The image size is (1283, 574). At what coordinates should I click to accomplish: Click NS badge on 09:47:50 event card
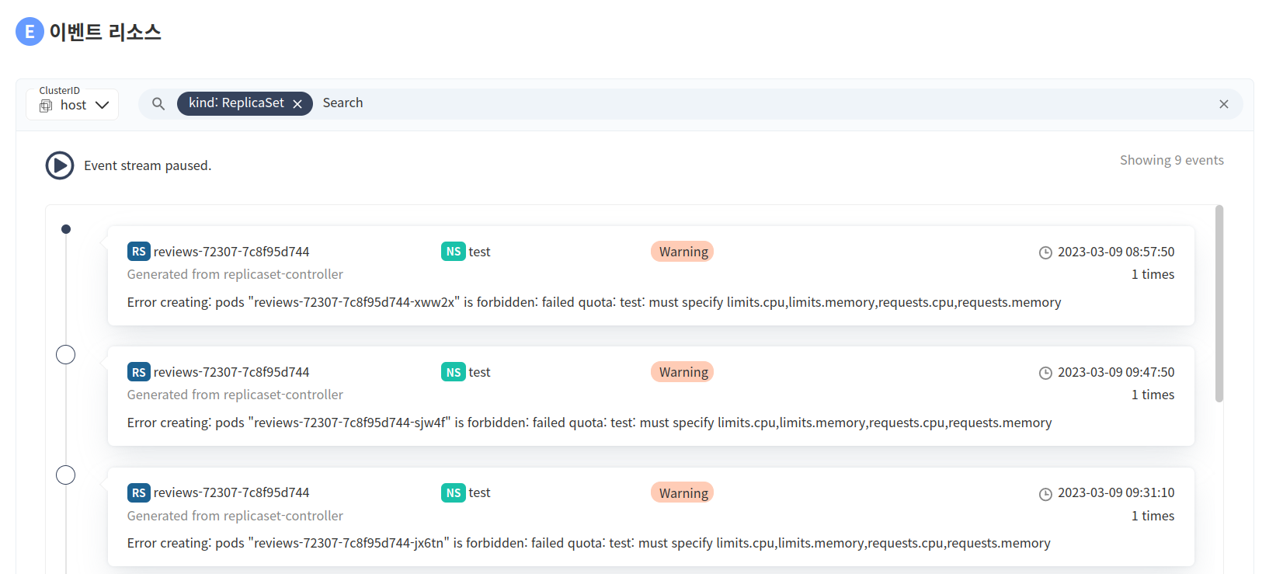tap(454, 372)
